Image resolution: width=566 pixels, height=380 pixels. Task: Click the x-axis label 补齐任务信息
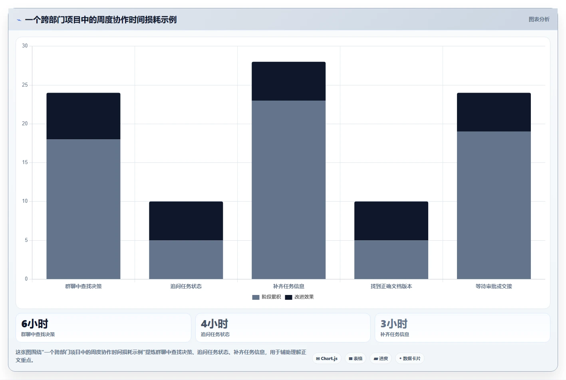tap(289, 286)
